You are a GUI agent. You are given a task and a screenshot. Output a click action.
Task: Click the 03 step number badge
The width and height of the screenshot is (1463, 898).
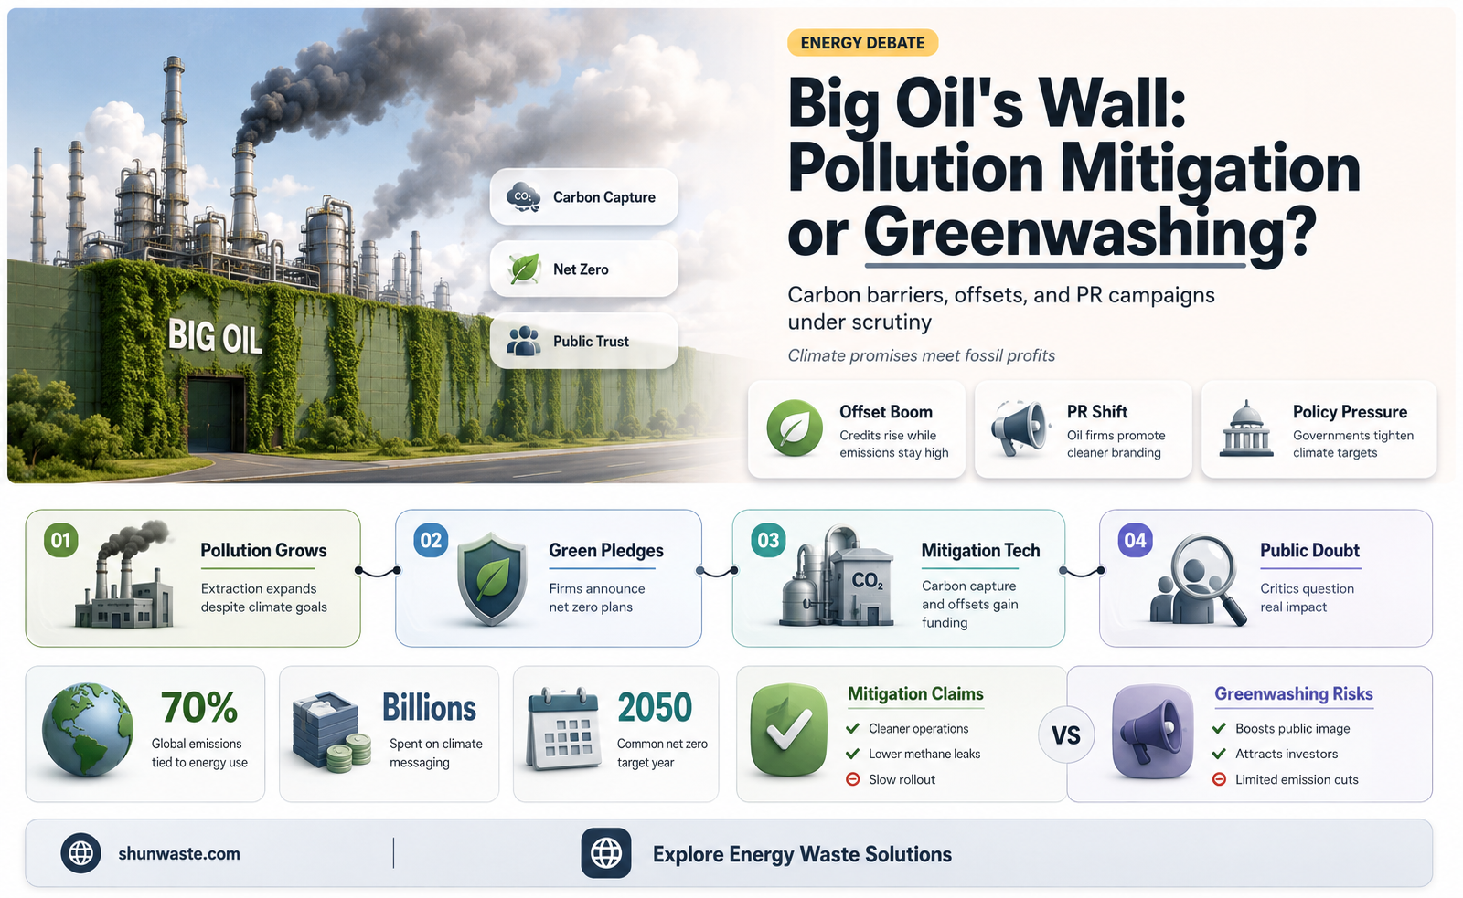pos(768,540)
